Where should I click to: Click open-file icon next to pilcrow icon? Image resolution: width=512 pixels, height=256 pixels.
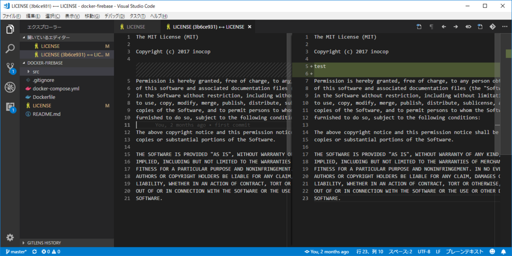click(419, 27)
